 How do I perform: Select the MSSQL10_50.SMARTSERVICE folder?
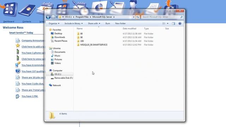(94, 45)
